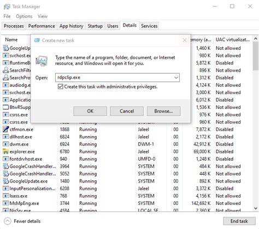This screenshot has height=229, width=259.
Task: Click the lsass.exe process icon
Action: (x=6, y=196)
